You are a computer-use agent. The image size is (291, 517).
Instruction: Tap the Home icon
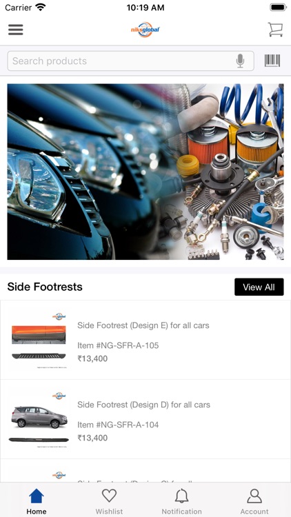click(37, 496)
